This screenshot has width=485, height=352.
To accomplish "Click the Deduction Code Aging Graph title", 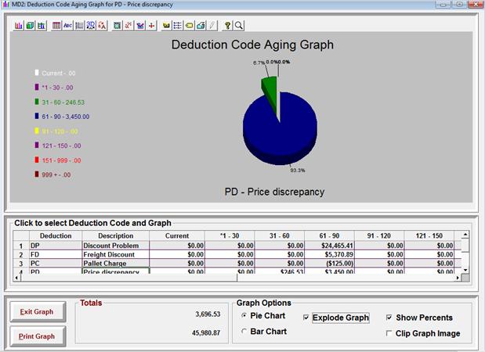I will click(252, 45).
